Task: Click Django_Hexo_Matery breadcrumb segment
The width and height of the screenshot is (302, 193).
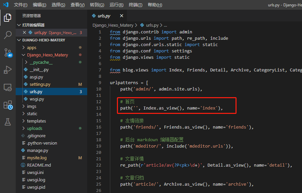Action: tap(113, 25)
